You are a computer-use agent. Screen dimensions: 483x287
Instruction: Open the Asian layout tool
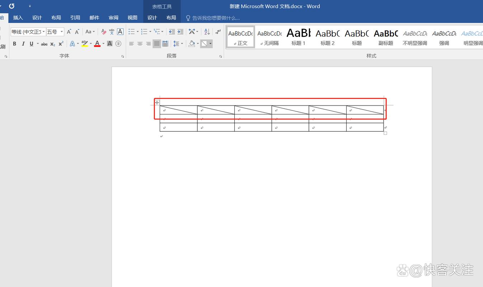coord(192,32)
